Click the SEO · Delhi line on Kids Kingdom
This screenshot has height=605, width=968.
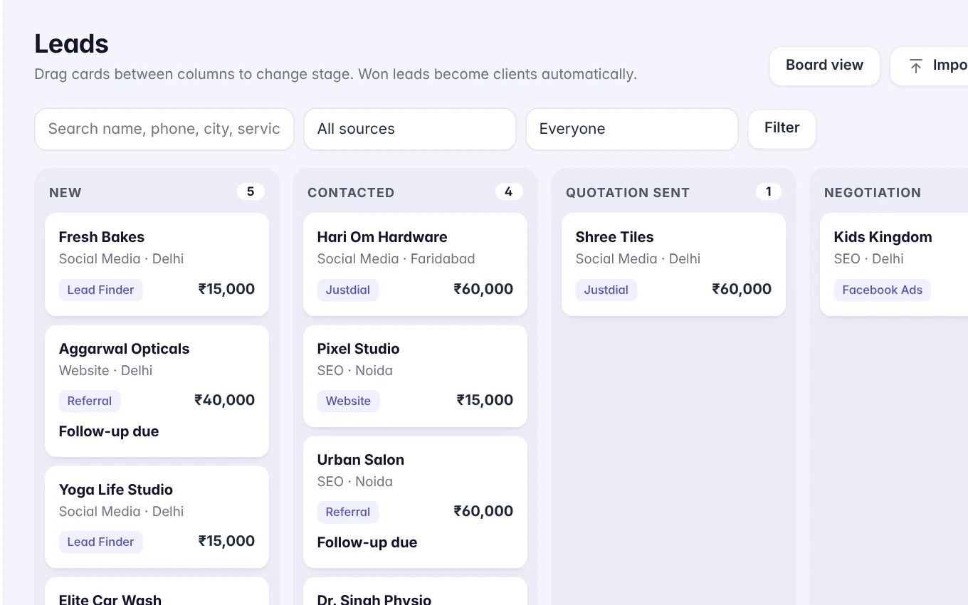coord(869,259)
